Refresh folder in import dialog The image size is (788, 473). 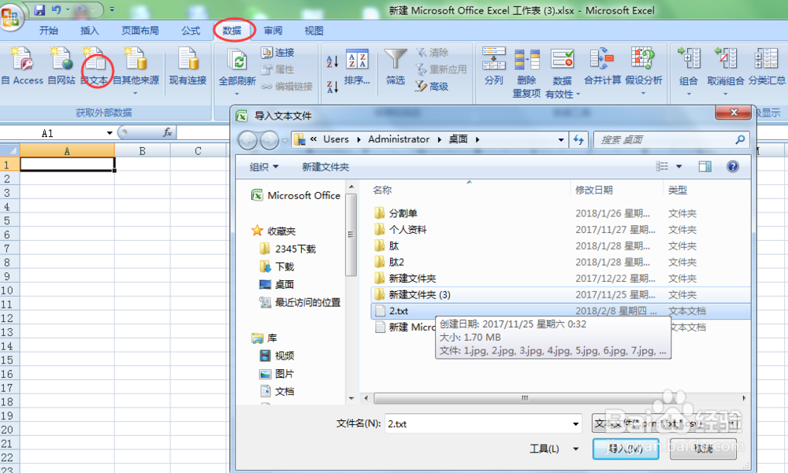click(x=578, y=139)
